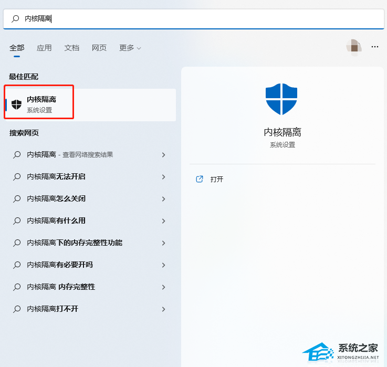Viewport: 387px width, 367px height.
Task: Open the 更多 dropdown filter
Action: point(130,48)
